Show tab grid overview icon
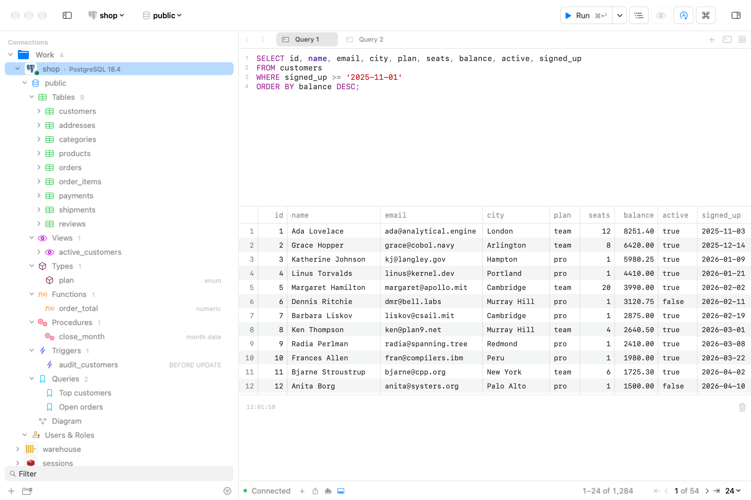 pos(742,40)
